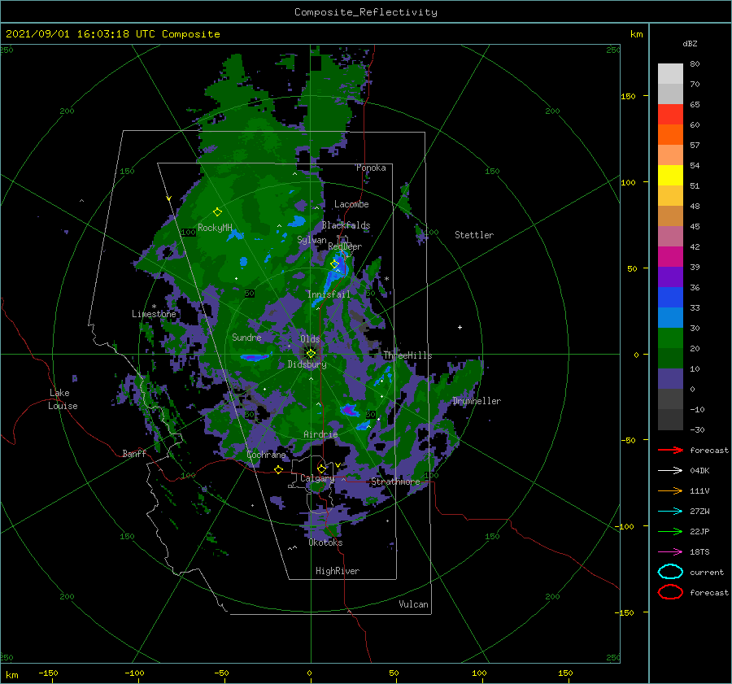
Task: Select the green 22JP arrow legend entry
Action: [x=670, y=531]
